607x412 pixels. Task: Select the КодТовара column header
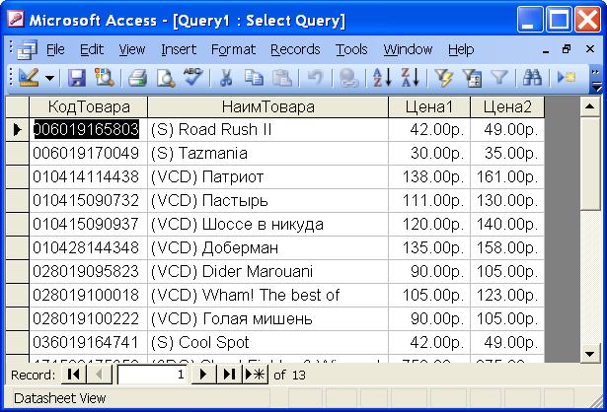tap(89, 107)
